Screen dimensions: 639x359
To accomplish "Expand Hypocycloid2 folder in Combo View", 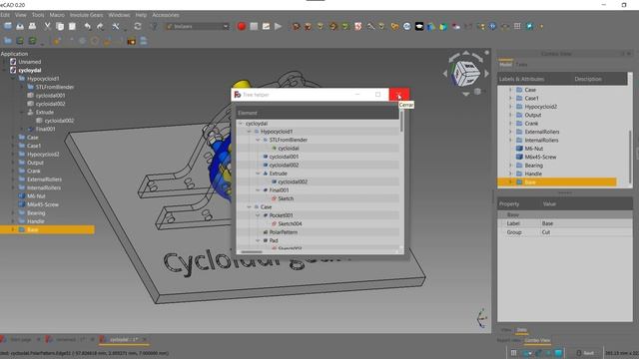I will (510, 107).
